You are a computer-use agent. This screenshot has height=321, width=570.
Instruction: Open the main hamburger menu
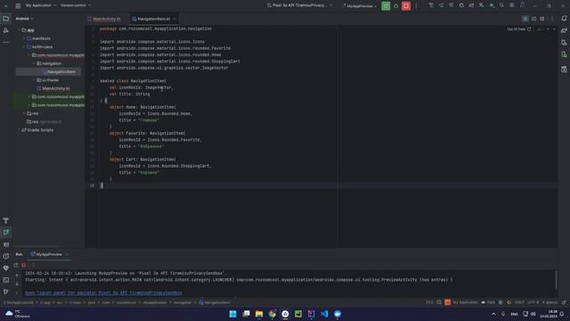(18, 6)
